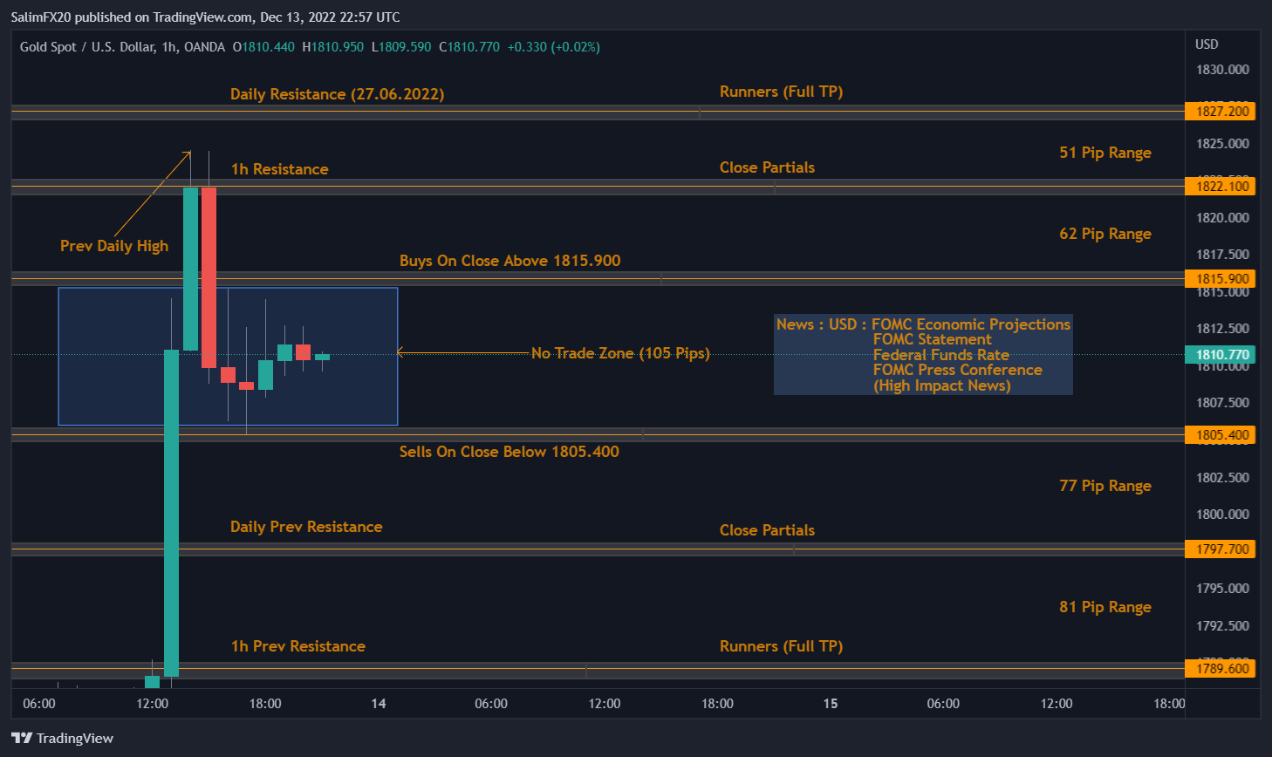Click the orange 1797.700 price tag

1220,549
